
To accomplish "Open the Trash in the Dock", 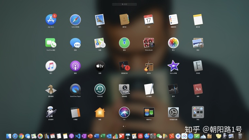I will tap(240, 136).
